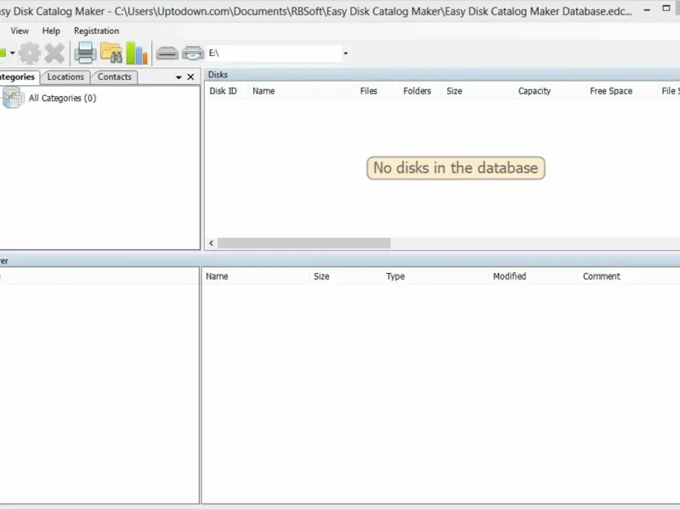The width and height of the screenshot is (680, 510).
Task: Open the statistics bar chart icon
Action: click(x=137, y=53)
